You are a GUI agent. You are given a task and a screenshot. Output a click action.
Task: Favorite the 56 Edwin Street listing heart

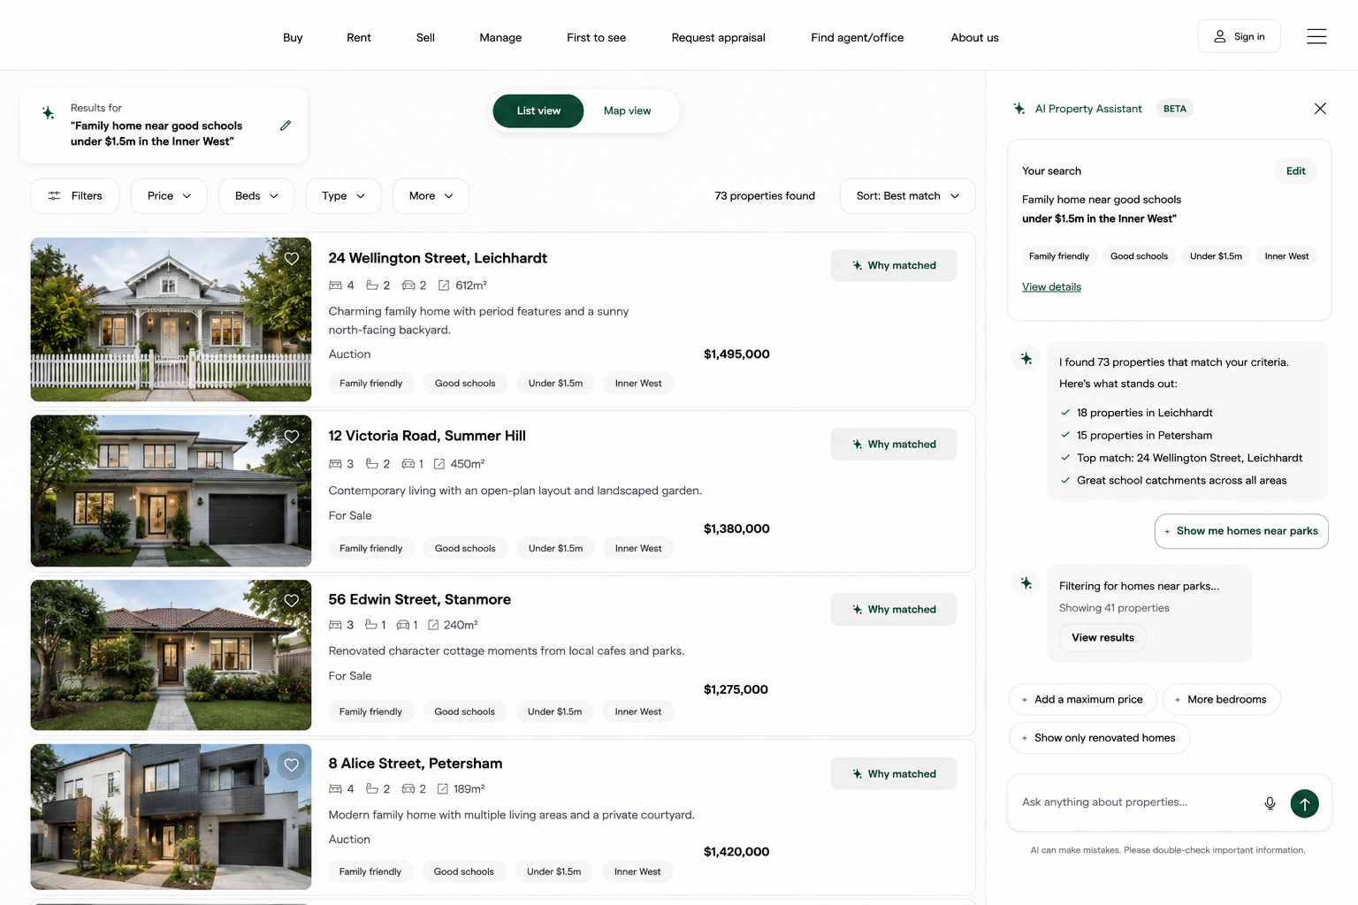[x=292, y=601]
